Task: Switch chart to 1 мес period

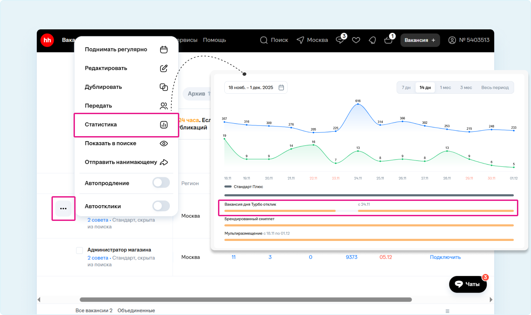Action: [445, 87]
